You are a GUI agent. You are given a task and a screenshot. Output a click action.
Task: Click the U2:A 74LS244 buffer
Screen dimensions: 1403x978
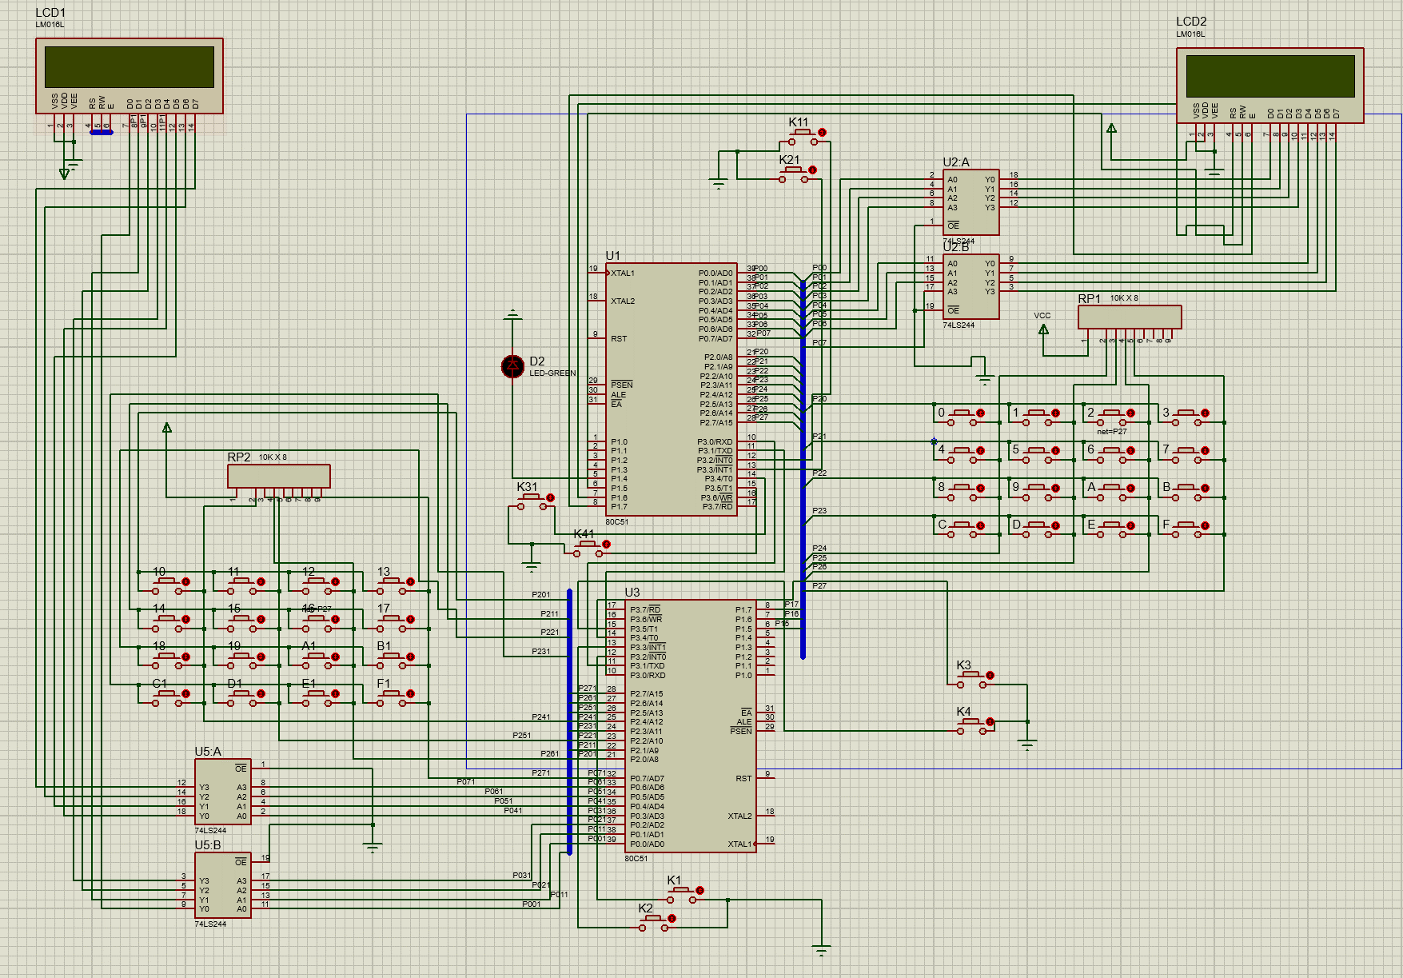971,202
